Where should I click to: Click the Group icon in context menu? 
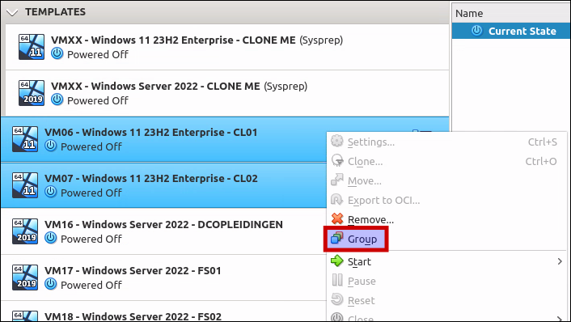coord(336,239)
